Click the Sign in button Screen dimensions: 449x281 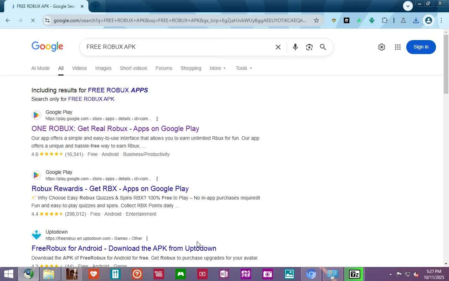coord(421,47)
